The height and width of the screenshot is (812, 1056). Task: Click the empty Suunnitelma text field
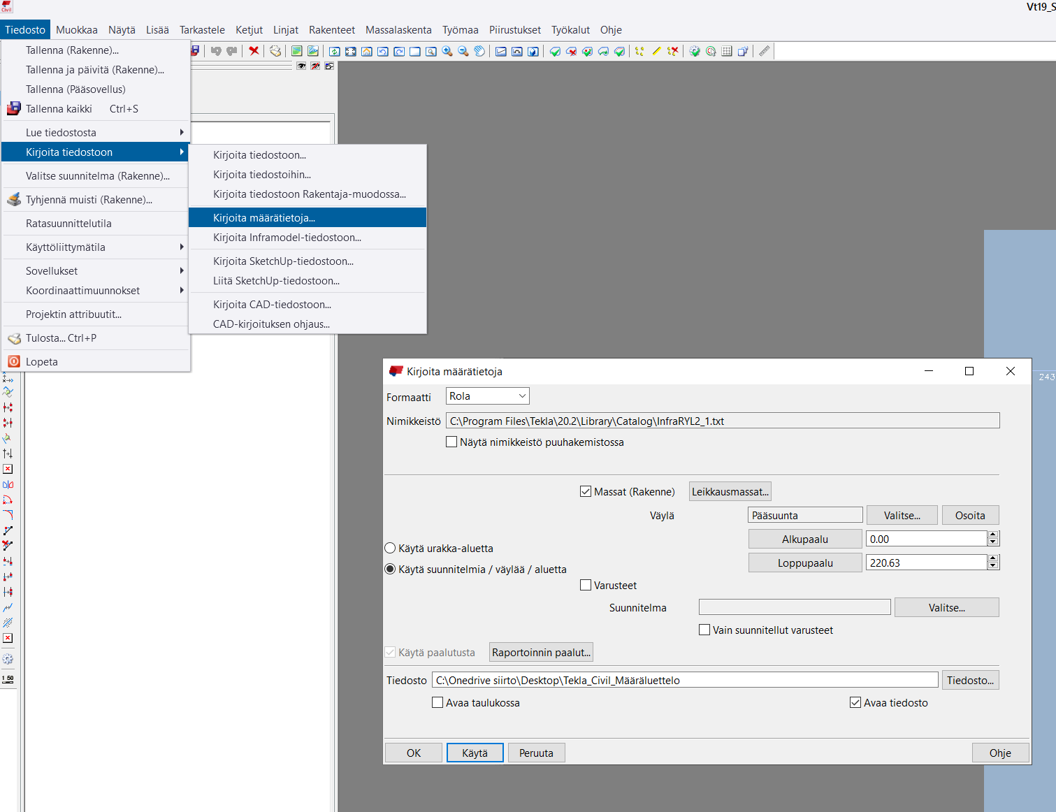[795, 607]
